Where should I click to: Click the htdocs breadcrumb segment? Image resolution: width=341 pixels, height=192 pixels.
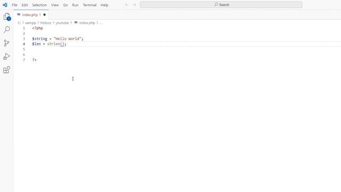(46, 22)
